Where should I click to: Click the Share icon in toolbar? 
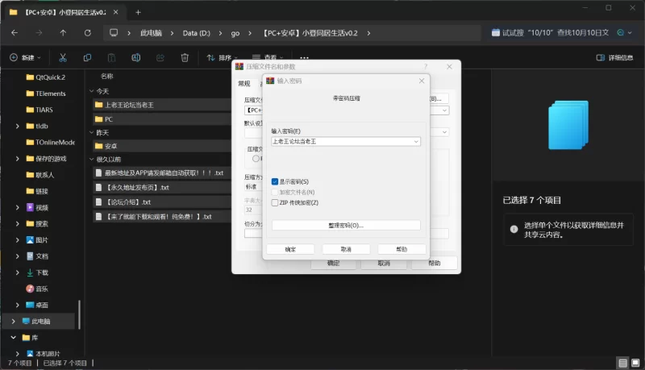click(x=160, y=57)
